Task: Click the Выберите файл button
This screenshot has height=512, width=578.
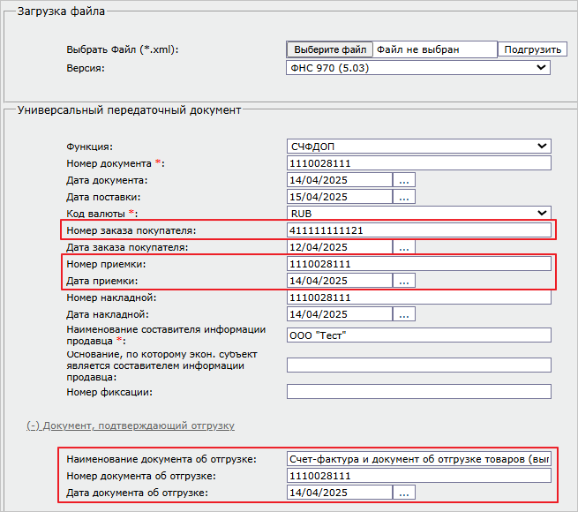Action: click(x=330, y=50)
